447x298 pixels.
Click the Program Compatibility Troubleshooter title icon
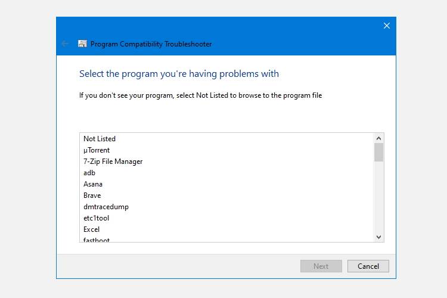pyautogui.click(x=82, y=44)
